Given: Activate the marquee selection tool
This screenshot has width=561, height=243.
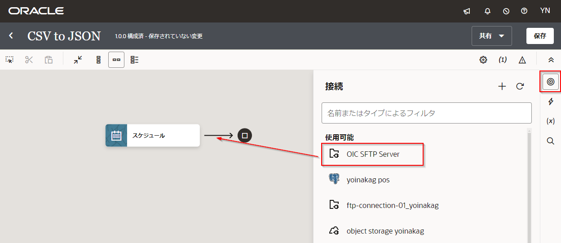Looking at the screenshot, I should (9, 60).
